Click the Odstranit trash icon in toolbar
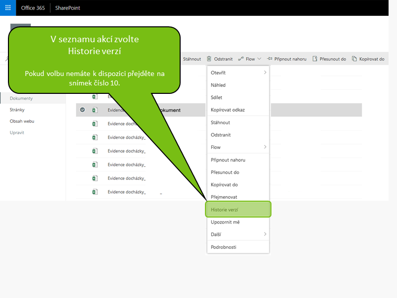 [x=209, y=59]
